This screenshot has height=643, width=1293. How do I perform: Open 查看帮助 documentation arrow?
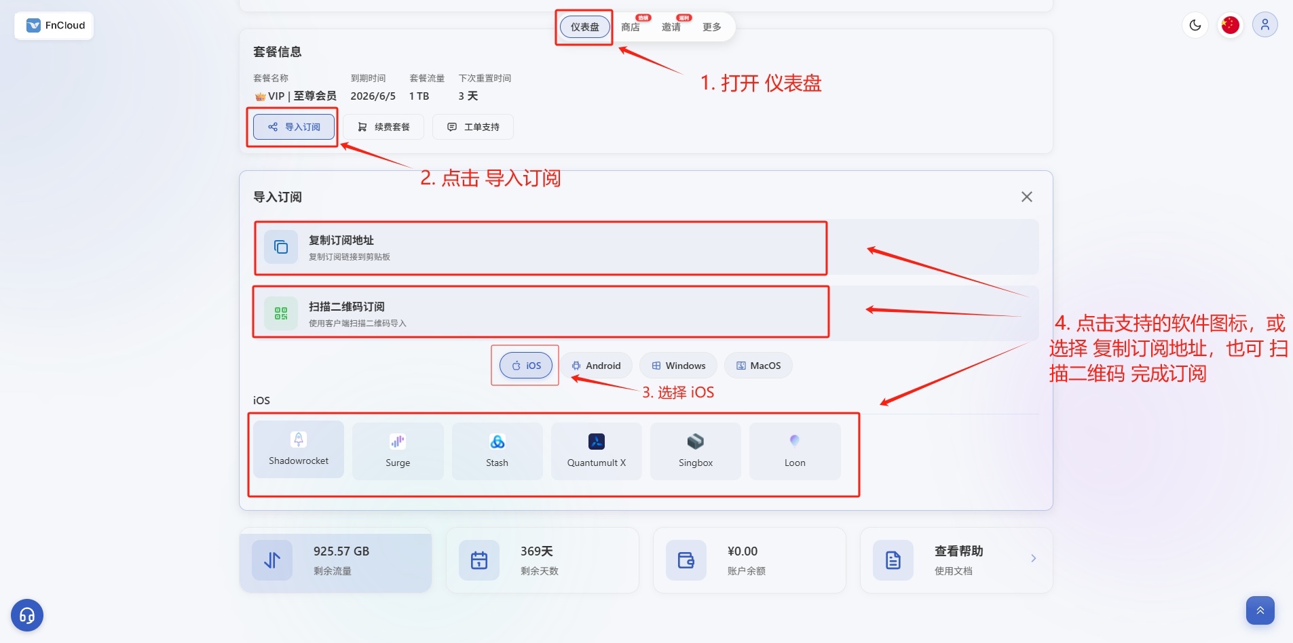pos(1033,559)
